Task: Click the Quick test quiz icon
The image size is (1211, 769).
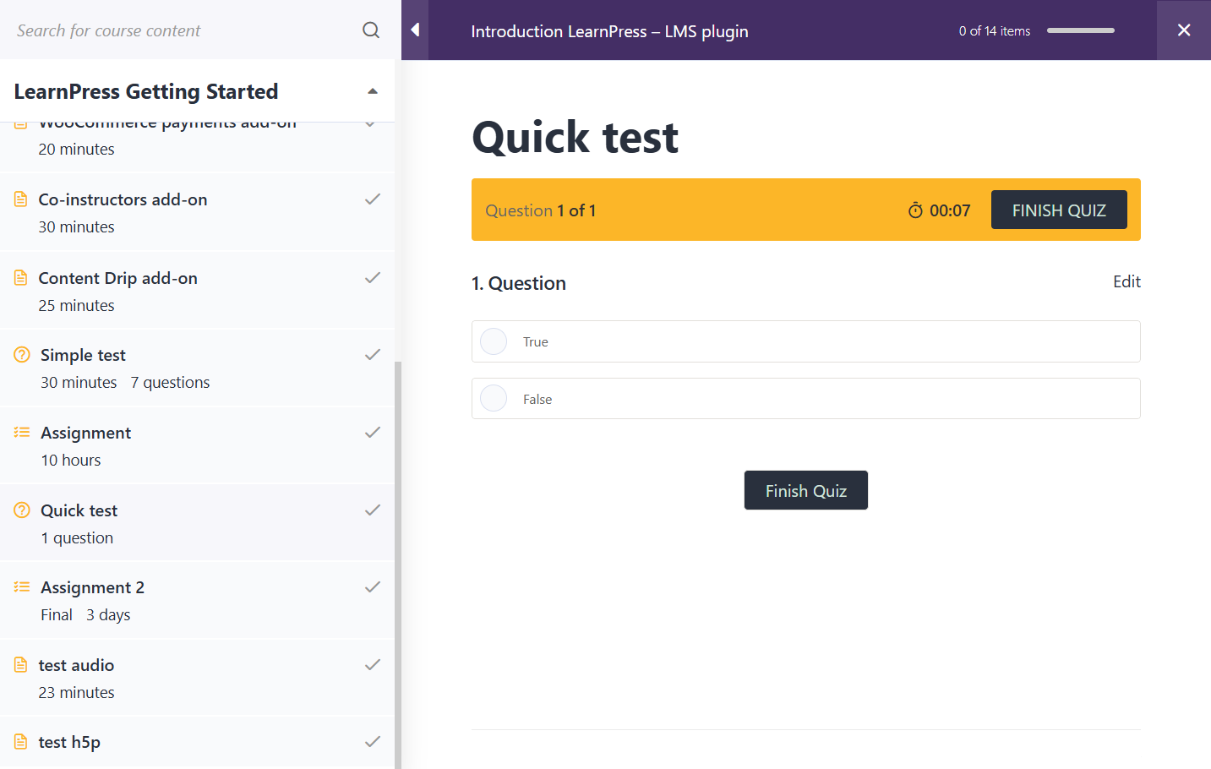Action: [22, 510]
